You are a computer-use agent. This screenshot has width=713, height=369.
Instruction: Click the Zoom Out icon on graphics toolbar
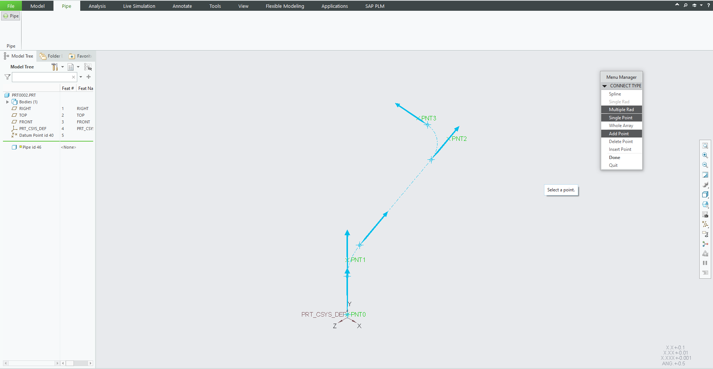point(706,165)
